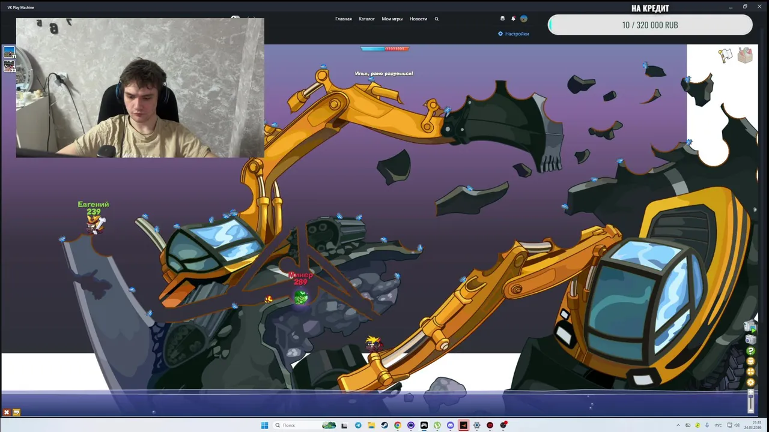Open the downloads stack icon in header

pos(502,19)
